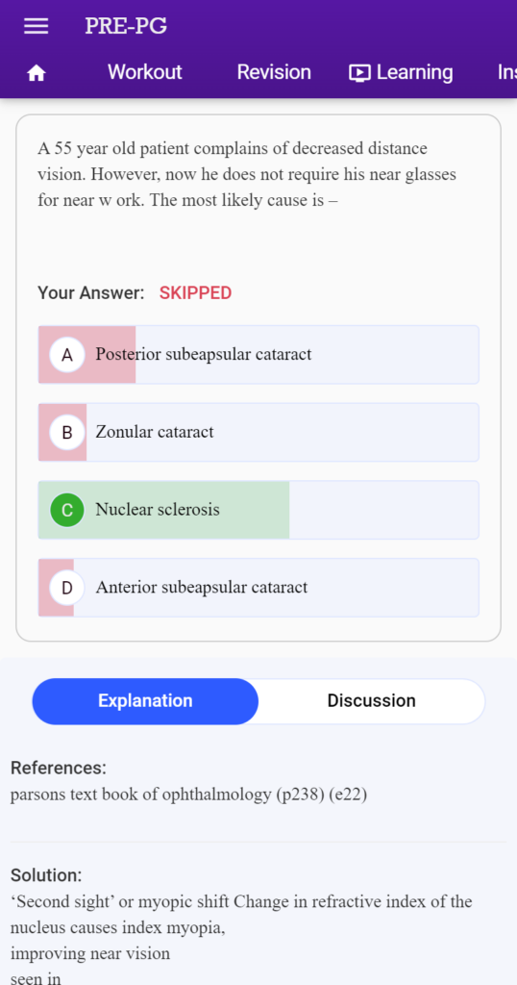This screenshot has height=985, width=517.
Task: Select option letter A circle
Action: 67,355
